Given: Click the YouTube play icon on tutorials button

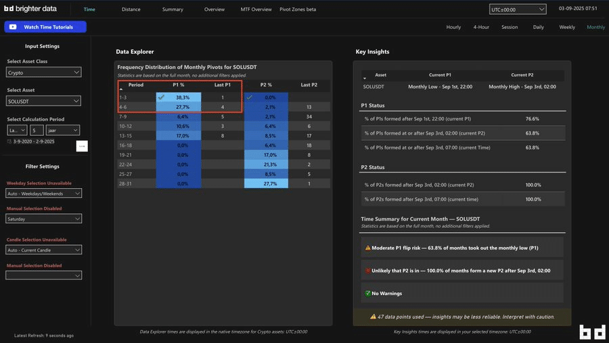Looking at the screenshot, I should click(x=13, y=27).
